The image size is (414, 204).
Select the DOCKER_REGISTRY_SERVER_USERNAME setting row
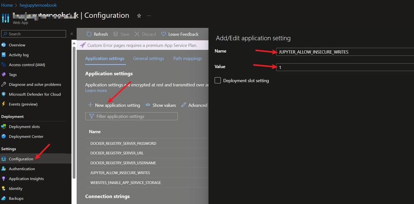pyautogui.click(x=147, y=163)
